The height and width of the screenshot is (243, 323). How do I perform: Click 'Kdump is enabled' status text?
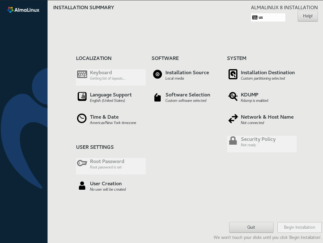tap(255, 101)
